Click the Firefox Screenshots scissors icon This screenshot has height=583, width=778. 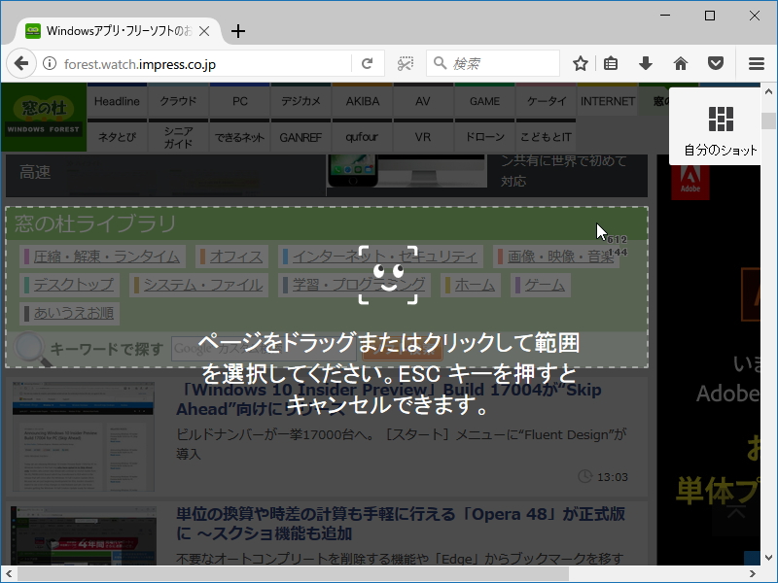point(405,61)
